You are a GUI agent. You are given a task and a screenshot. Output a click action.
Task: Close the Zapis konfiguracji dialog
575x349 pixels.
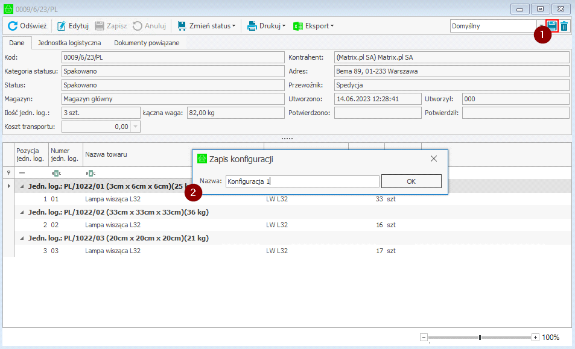tap(433, 159)
